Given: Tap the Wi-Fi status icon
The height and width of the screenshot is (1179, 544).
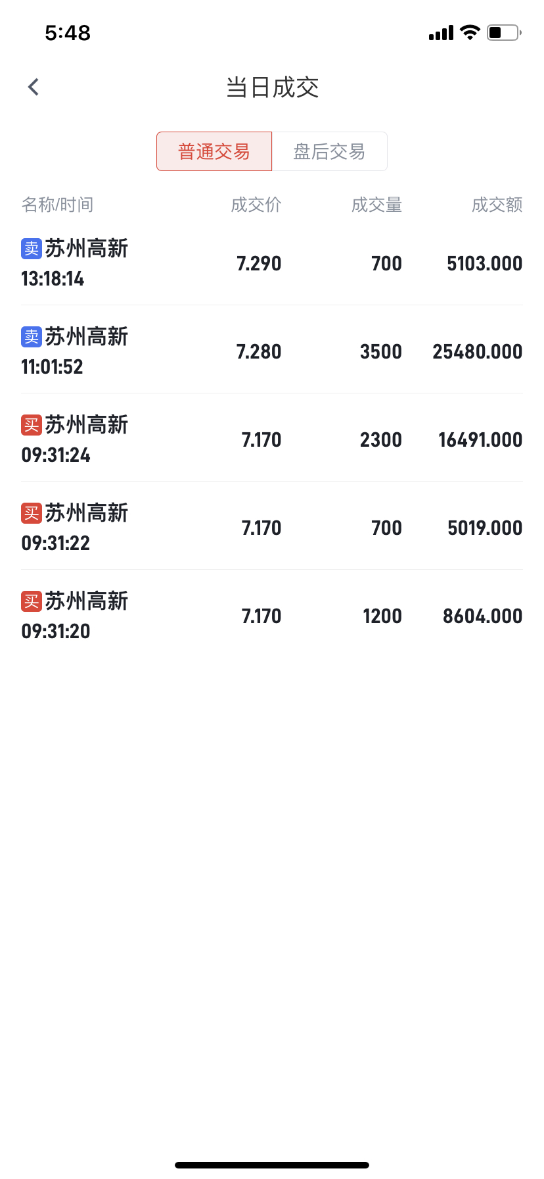Looking at the screenshot, I should [x=470, y=32].
